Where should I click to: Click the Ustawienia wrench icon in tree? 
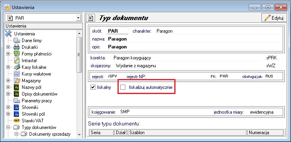[x=8, y=34]
